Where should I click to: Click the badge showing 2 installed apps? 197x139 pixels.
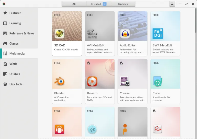click(x=104, y=4)
